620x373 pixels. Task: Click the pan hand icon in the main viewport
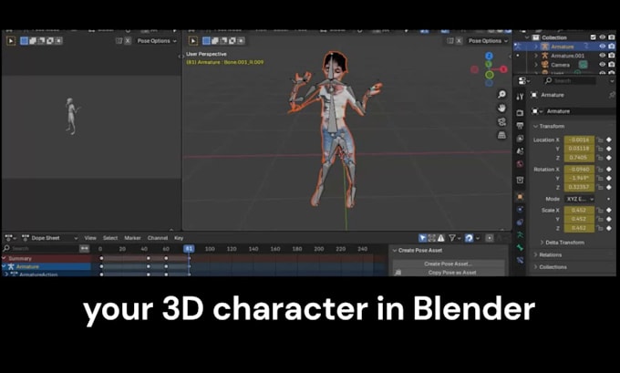point(501,108)
